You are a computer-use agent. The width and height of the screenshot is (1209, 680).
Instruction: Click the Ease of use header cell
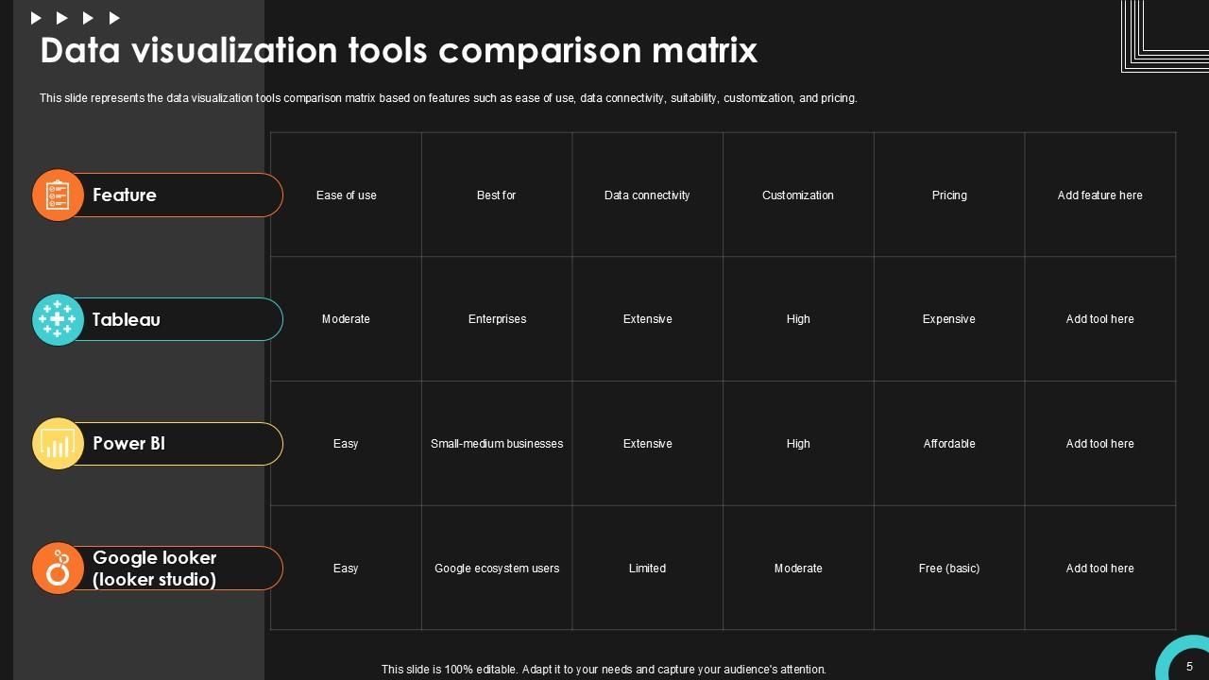tap(347, 195)
